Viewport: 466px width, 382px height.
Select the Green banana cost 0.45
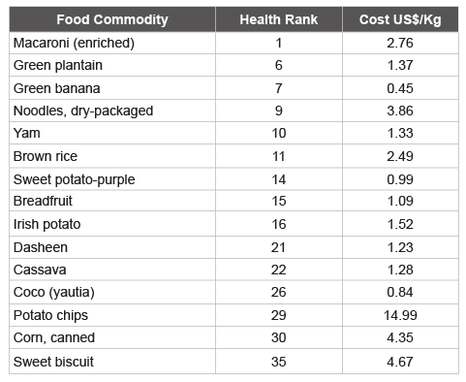point(400,88)
